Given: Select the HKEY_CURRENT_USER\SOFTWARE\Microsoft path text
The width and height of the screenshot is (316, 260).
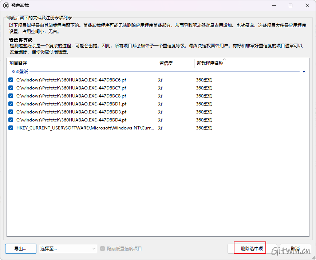Looking at the screenshot, I should click(x=85, y=128).
